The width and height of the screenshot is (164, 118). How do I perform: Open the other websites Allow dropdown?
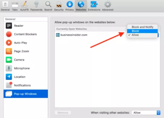(x=146, y=113)
